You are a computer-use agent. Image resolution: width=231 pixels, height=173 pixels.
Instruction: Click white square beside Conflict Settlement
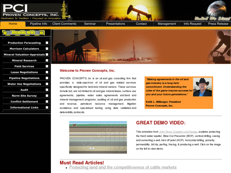(47, 102)
